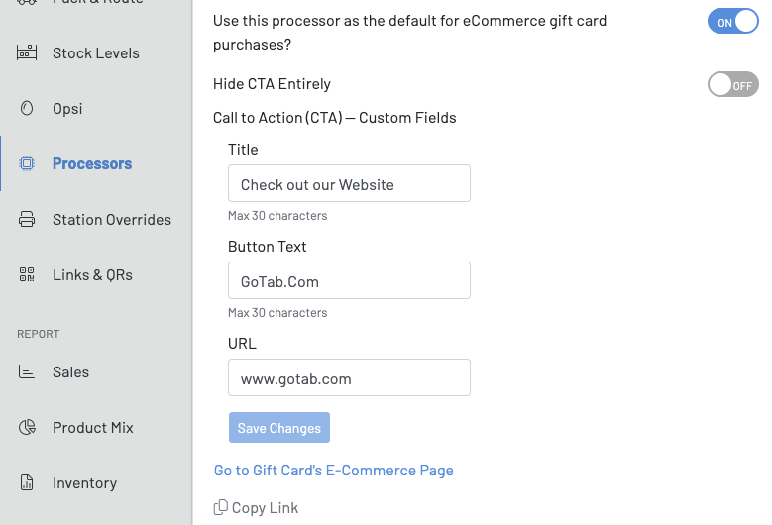Click the Opsi sidebar icon
Screen dimensions: 772x525
tap(27, 109)
